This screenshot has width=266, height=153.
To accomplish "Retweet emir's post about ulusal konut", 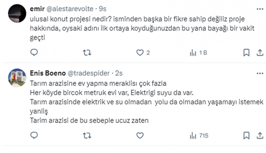I will [87, 53].
